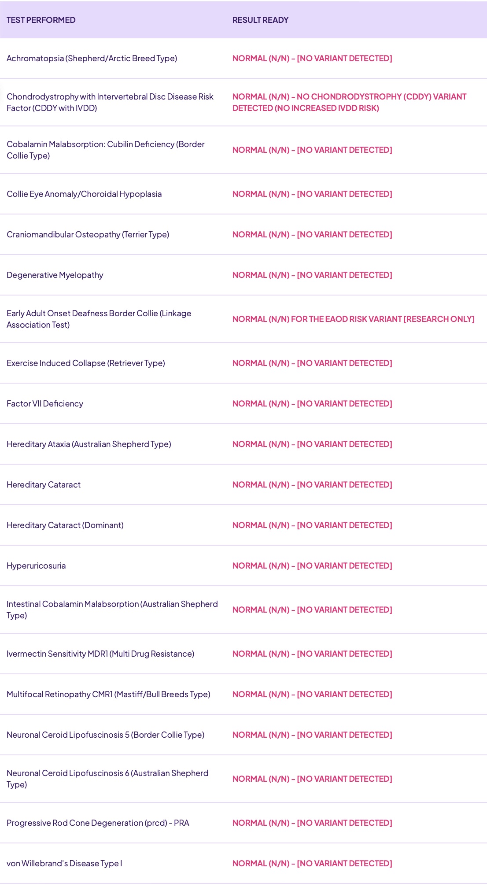Click the Hyperuricosuria test name
This screenshot has height=887, width=487.
pos(36,566)
